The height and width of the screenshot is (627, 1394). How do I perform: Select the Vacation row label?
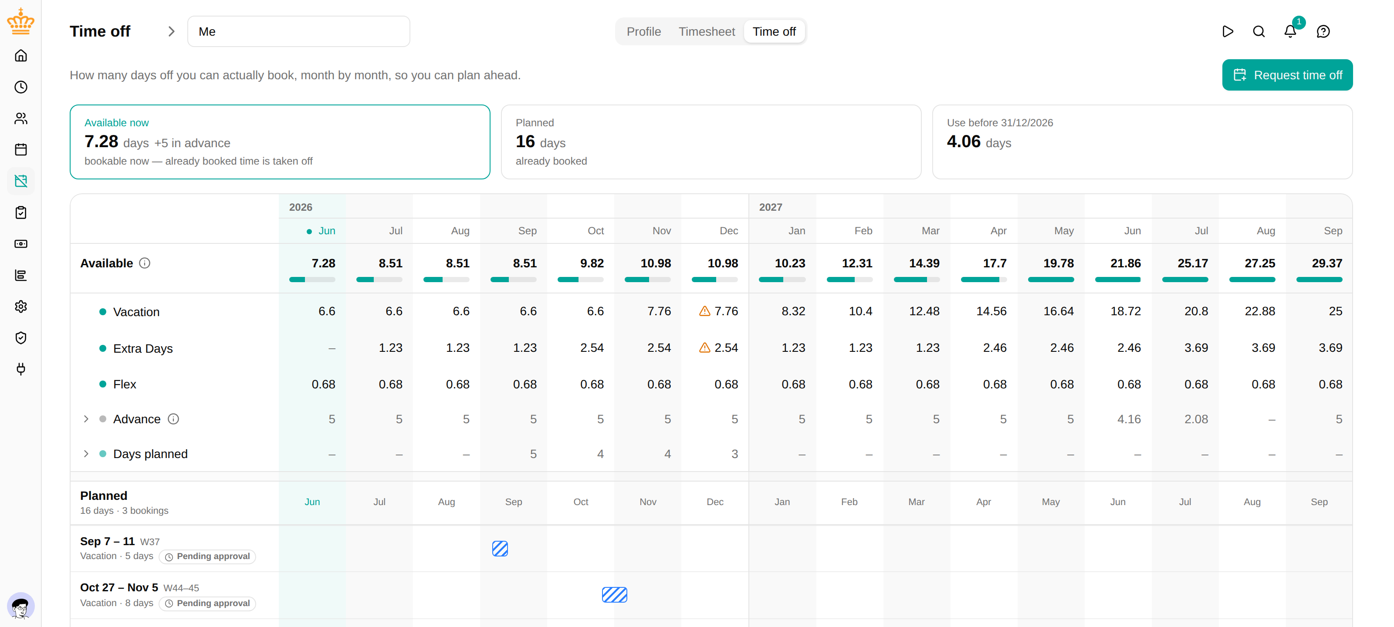[x=136, y=312]
